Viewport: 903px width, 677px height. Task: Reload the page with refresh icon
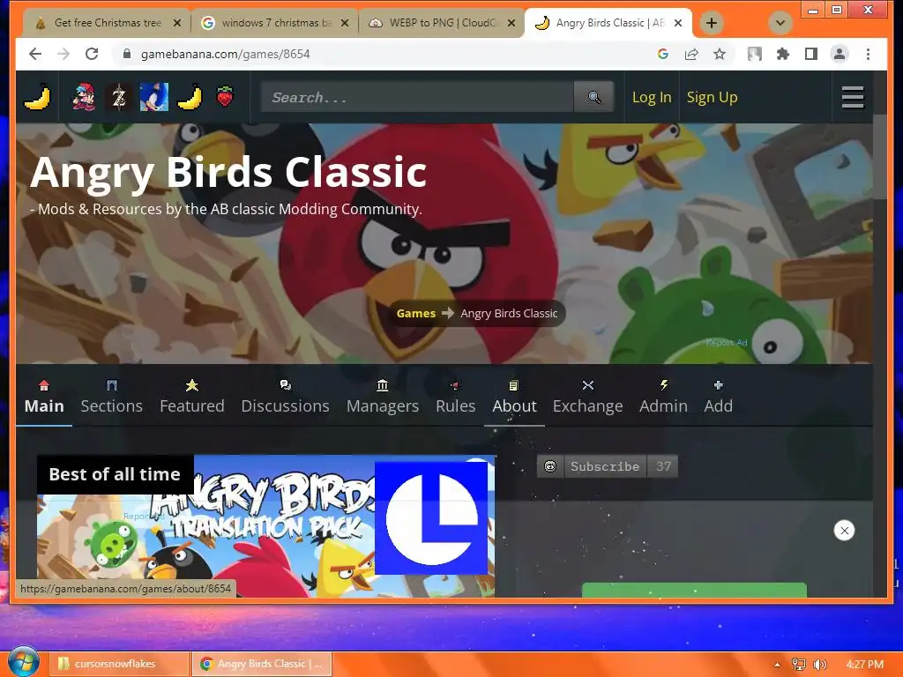click(x=92, y=54)
